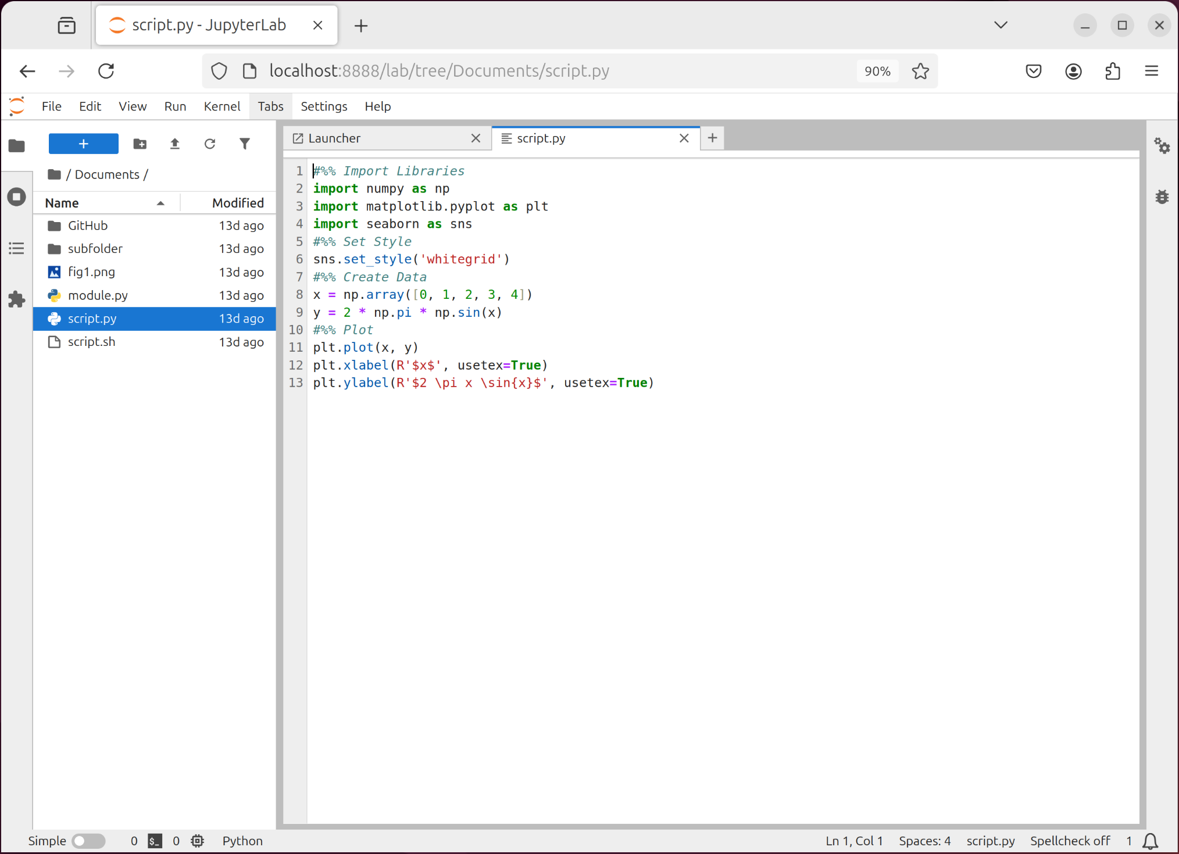
Task: Click the JupyterLab logo in menu bar
Action: pyautogui.click(x=17, y=106)
